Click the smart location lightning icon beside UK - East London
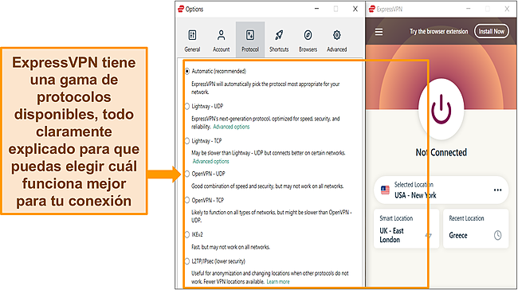Screen dimensions: 518x290 pos(428,235)
